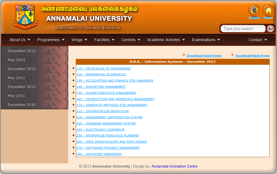Click the Annamalai University crest logo
This screenshot has width=277, height=174.
tap(25, 17)
